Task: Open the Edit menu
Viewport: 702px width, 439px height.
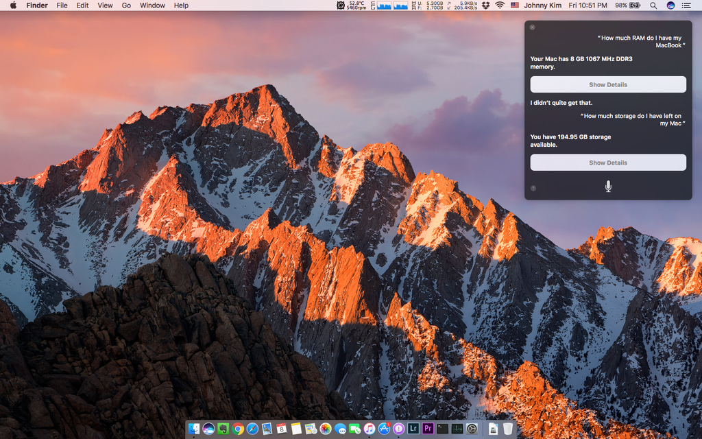Action: [82, 5]
